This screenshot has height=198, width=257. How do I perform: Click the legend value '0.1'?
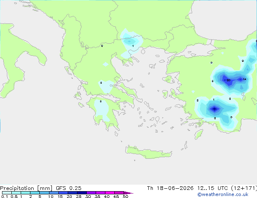point(4,196)
